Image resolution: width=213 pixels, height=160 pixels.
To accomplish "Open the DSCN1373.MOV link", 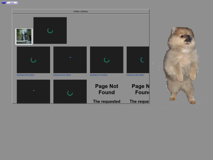I will (x=99, y=75).
